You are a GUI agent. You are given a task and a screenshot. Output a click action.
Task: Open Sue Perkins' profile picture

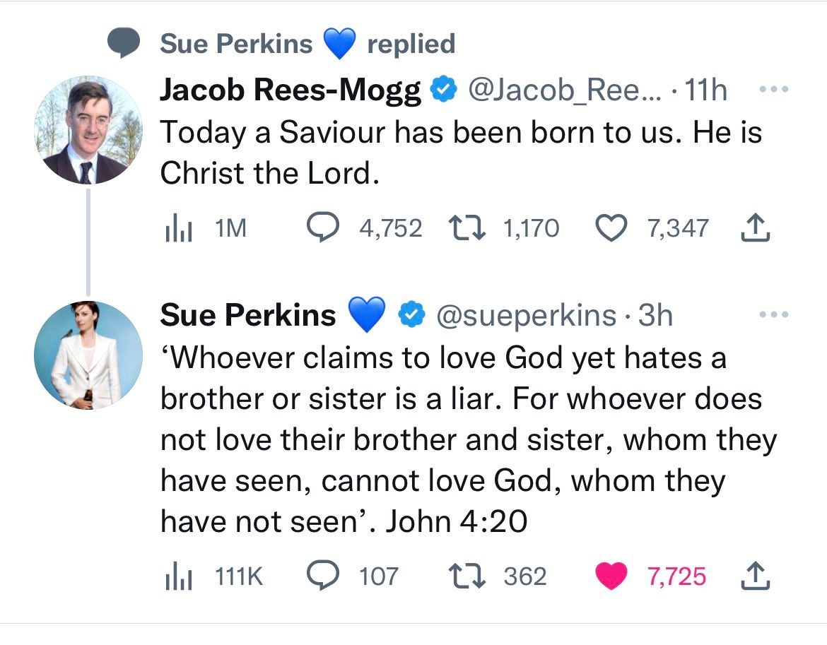pyautogui.click(x=88, y=355)
